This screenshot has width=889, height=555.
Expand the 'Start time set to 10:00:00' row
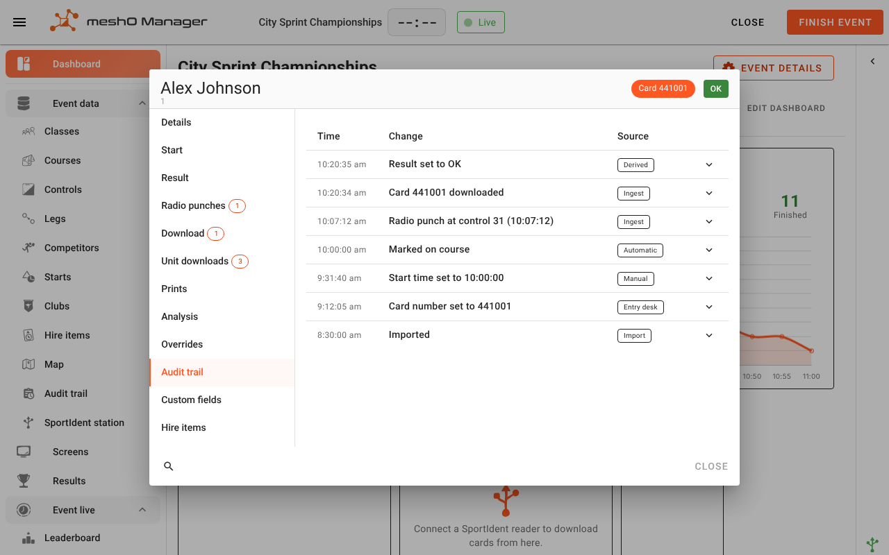click(x=709, y=278)
